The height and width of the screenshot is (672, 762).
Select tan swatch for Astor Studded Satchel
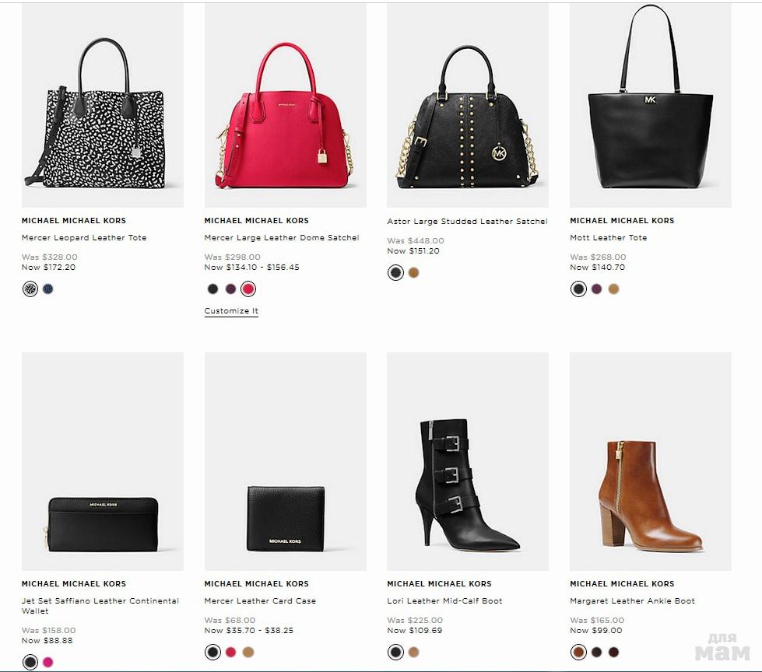point(413,273)
